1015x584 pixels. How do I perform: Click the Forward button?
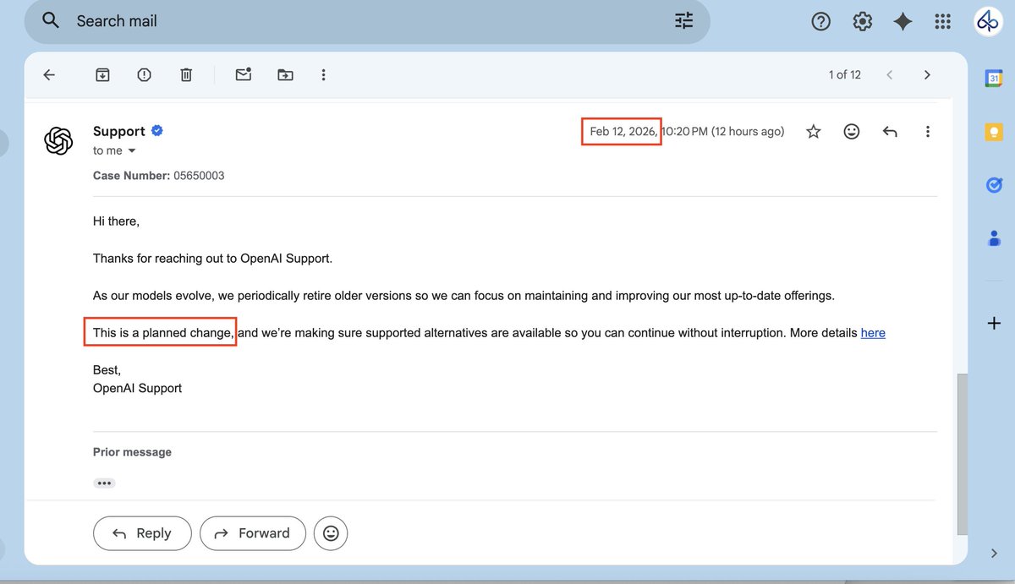tap(253, 533)
